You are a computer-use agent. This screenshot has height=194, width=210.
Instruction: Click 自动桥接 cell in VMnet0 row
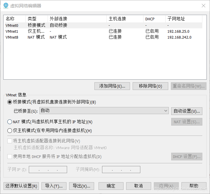59,25
